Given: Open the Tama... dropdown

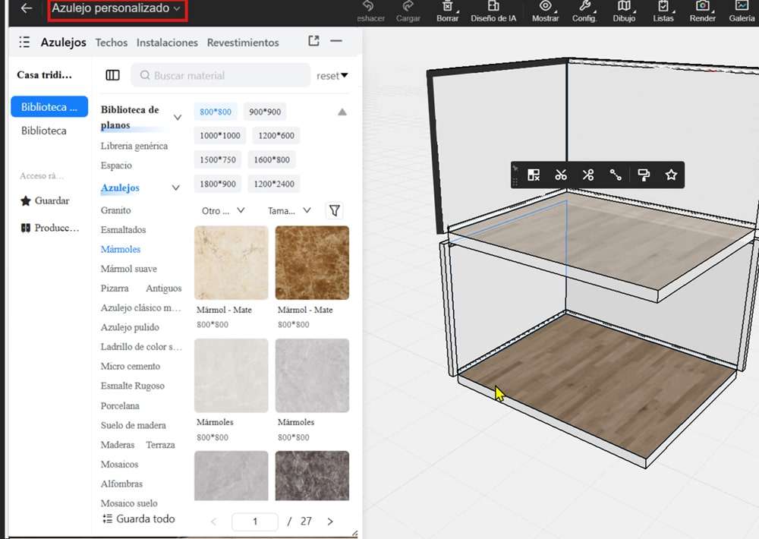Looking at the screenshot, I should pos(289,210).
